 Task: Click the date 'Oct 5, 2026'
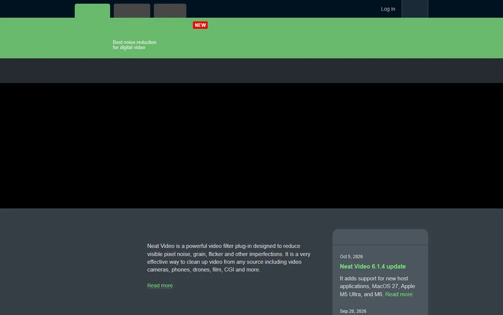[x=351, y=256]
